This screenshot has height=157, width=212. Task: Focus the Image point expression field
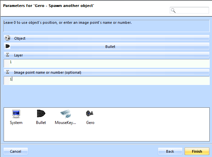coord(107,81)
